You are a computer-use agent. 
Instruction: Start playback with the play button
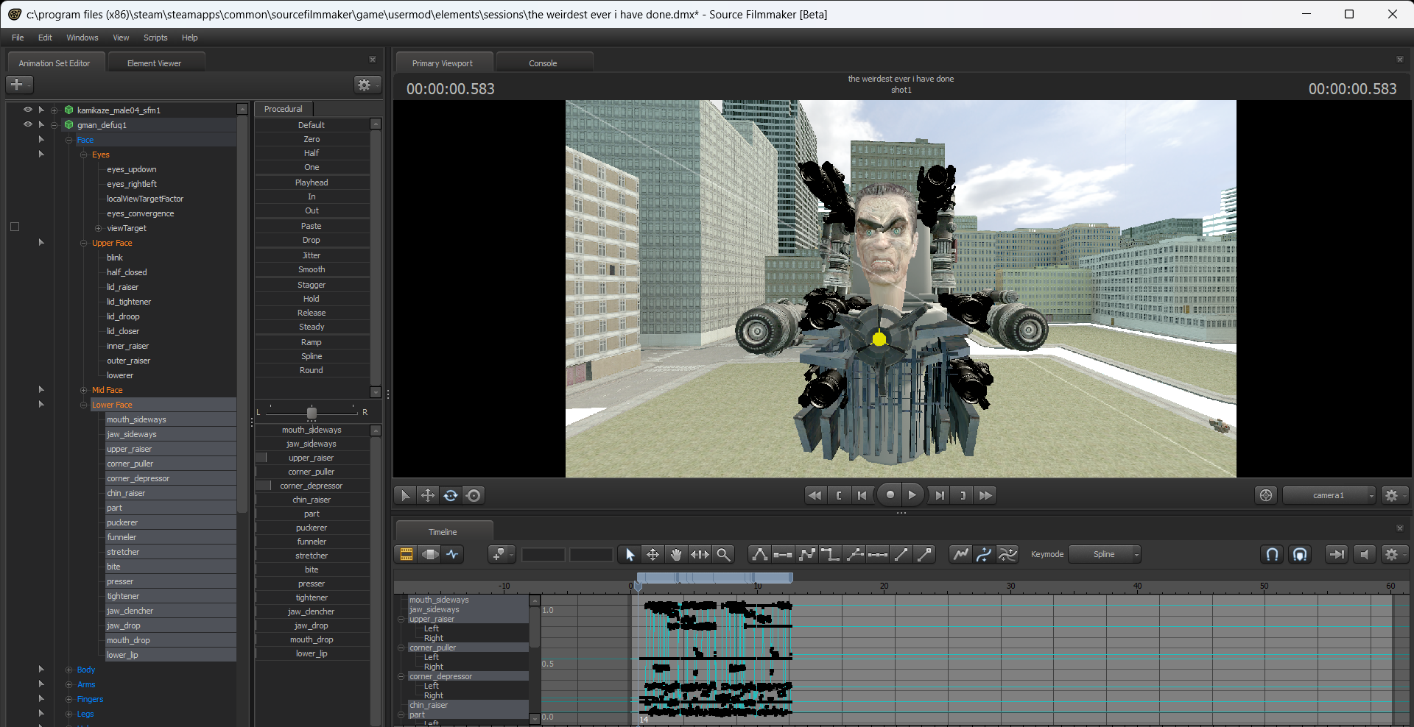(x=912, y=495)
